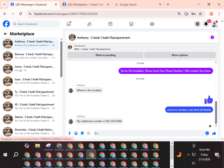The height and width of the screenshot is (168, 224).
Task: Open conversation info purple icon
Action: coord(212,38)
